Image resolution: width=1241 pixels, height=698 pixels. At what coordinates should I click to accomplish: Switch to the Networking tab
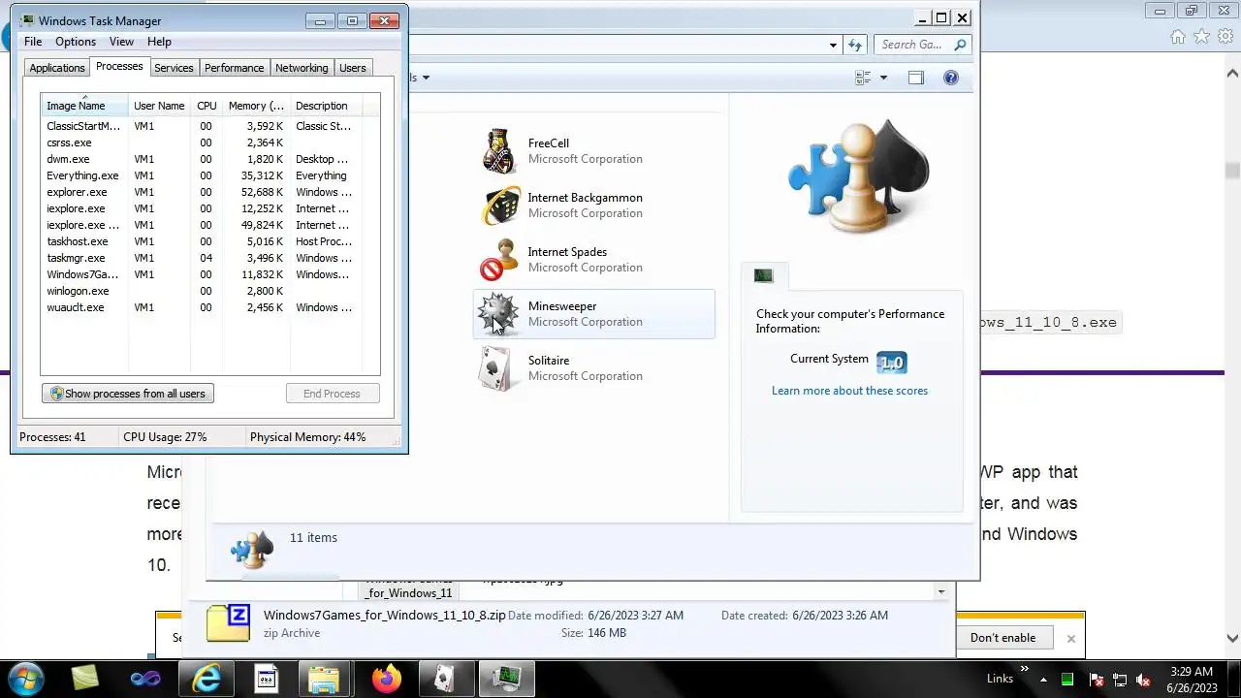coord(302,68)
